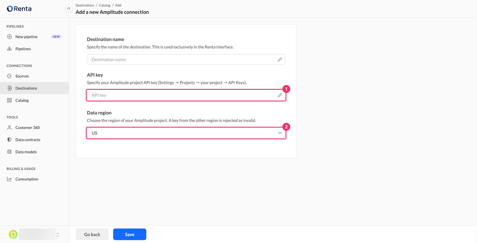The image size is (477, 243).
Task: Click the Pipelines hierarchy icon
Action: [x=9, y=49]
